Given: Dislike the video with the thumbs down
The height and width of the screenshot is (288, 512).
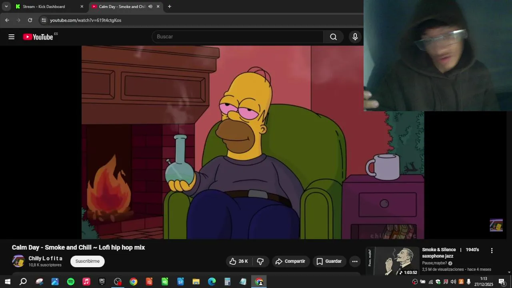Looking at the screenshot, I should click(260, 261).
